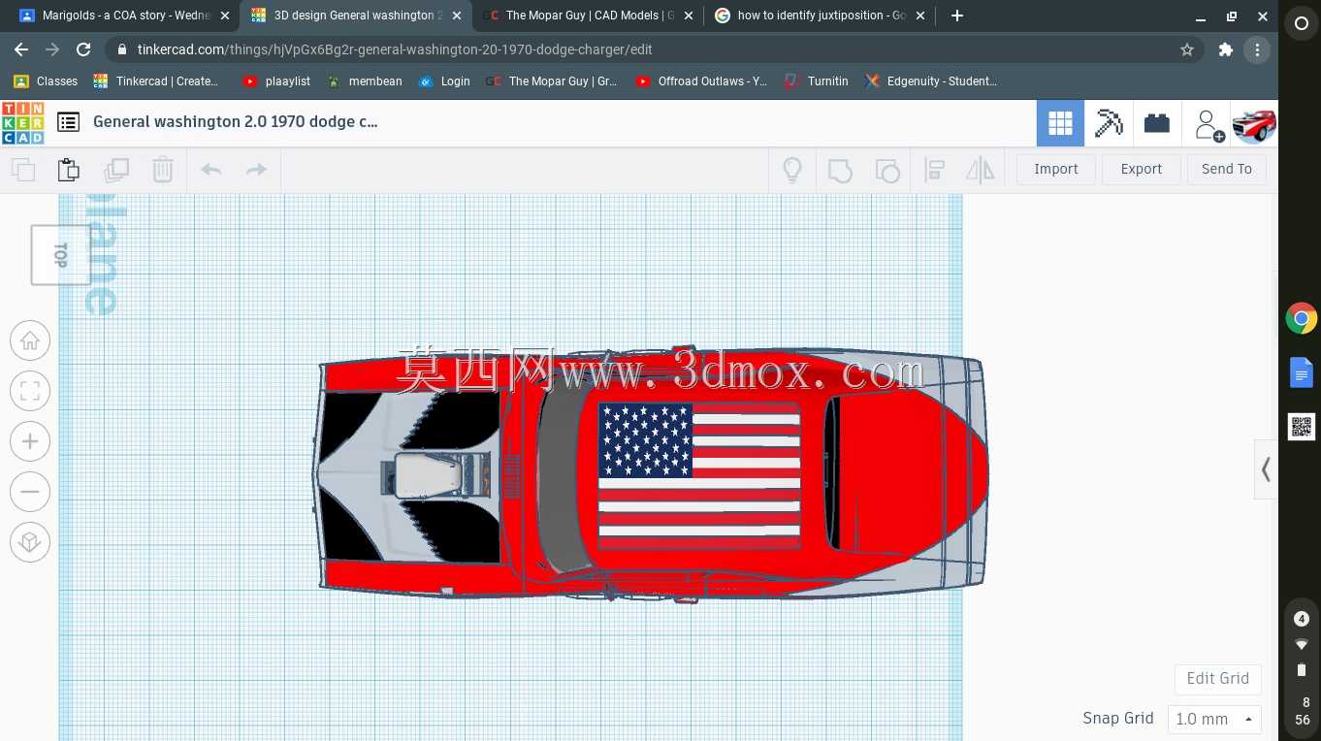
Task: Open The Mopar Guy bookmark
Action: (552, 81)
